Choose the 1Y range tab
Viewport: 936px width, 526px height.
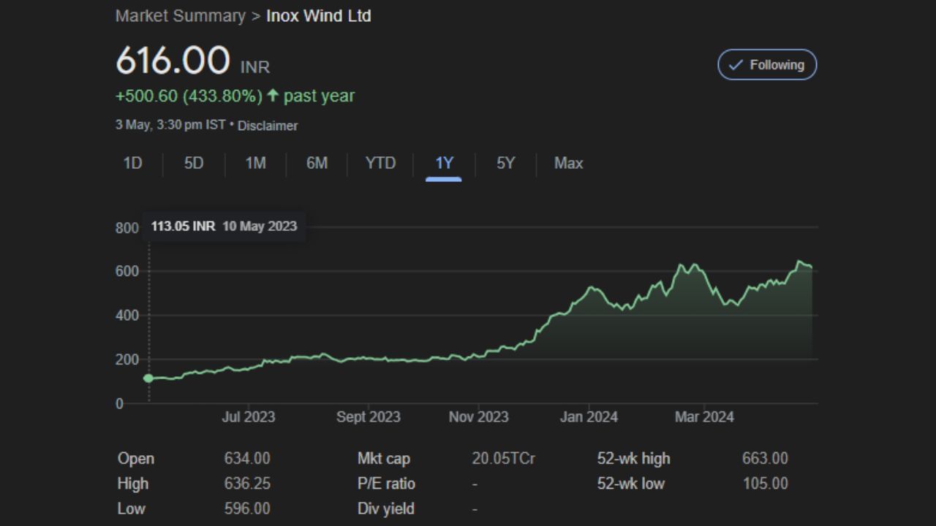[x=444, y=163]
